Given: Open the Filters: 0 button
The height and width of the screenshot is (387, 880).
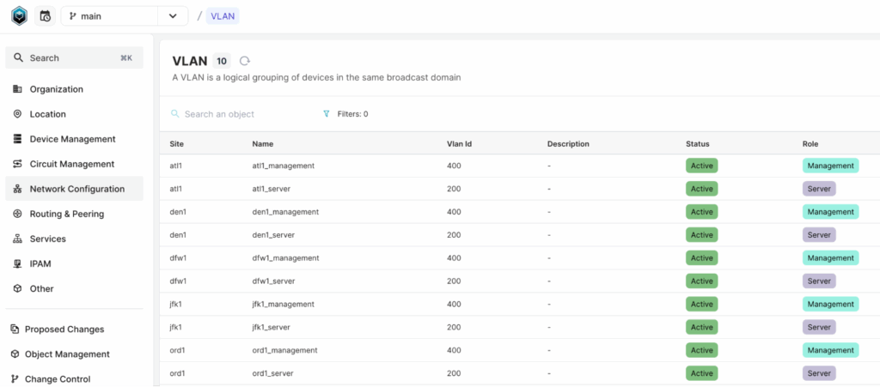Looking at the screenshot, I should pyautogui.click(x=345, y=113).
